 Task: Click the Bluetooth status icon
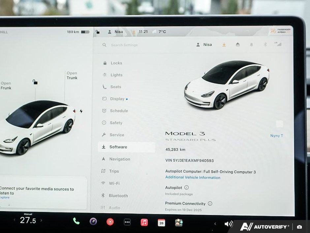point(265,44)
